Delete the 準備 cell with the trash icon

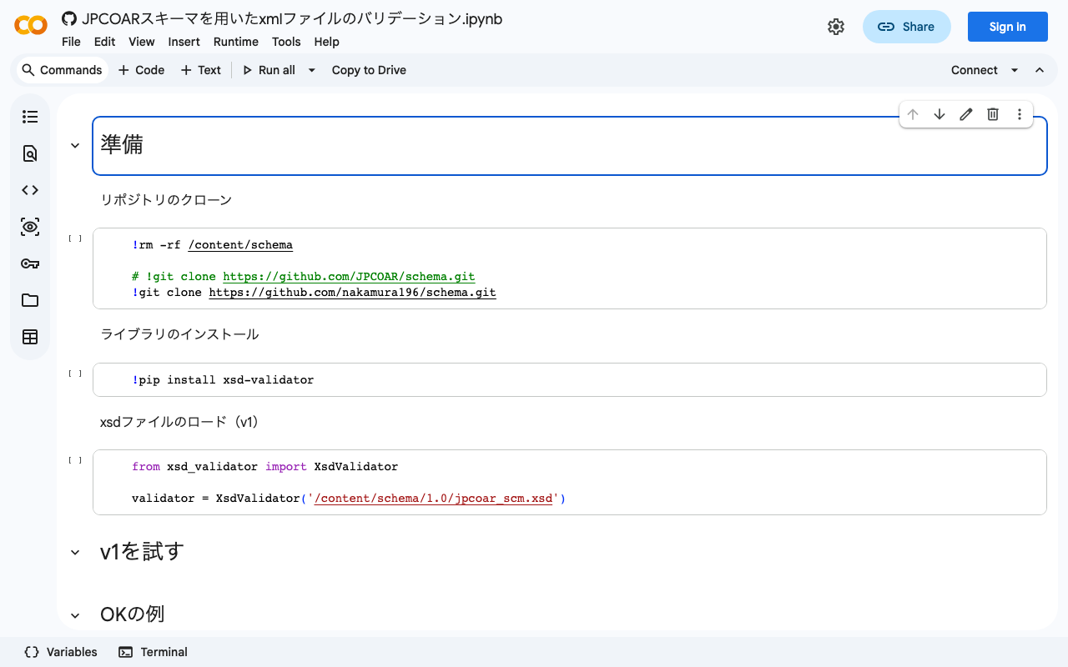pyautogui.click(x=992, y=114)
